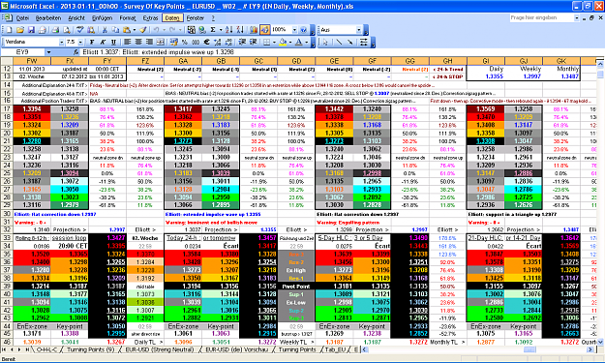
Task: Click the Font Color 'A' swatch
Action: tap(299, 42)
